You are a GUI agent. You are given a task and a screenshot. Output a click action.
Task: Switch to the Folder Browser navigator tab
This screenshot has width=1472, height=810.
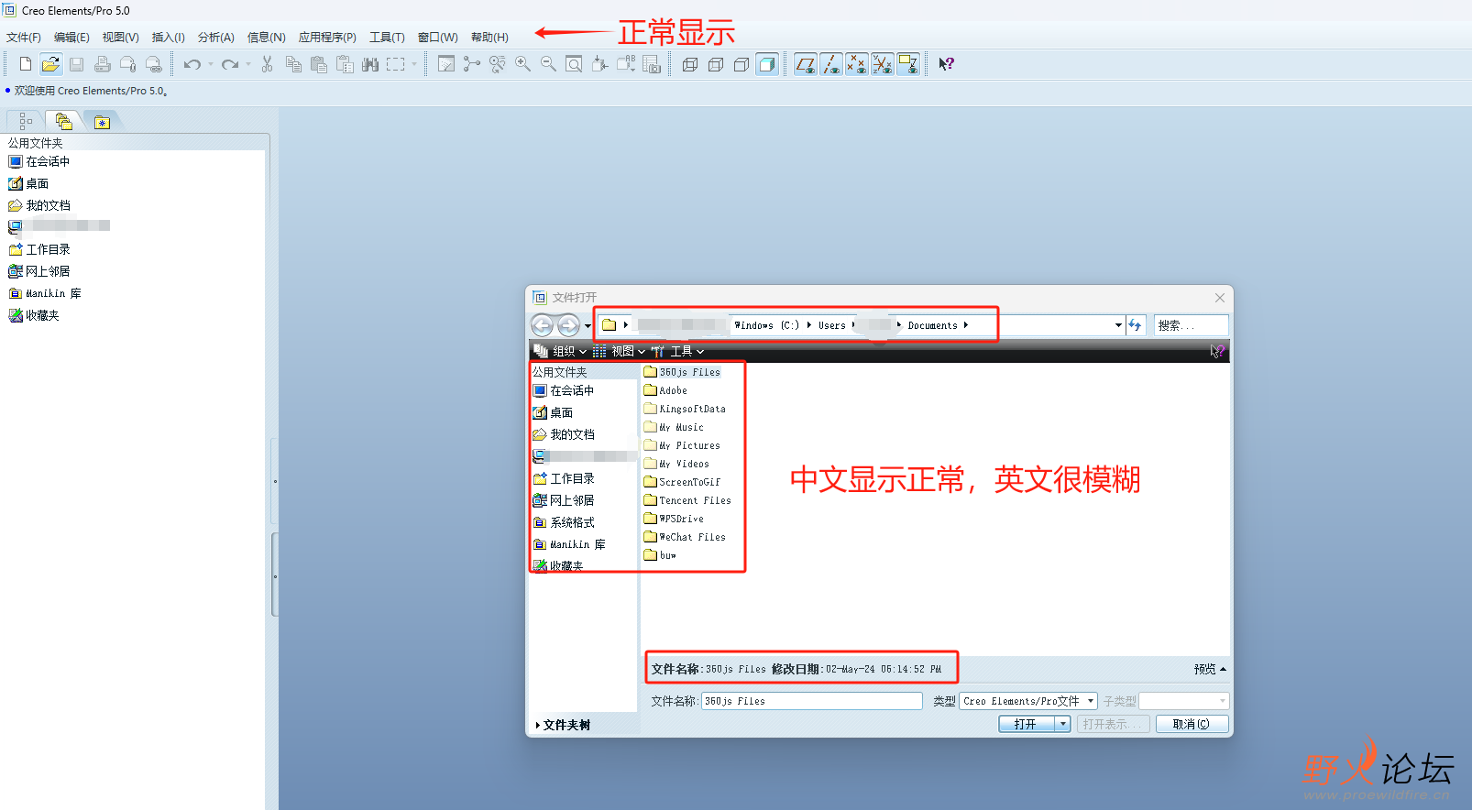coord(63,121)
